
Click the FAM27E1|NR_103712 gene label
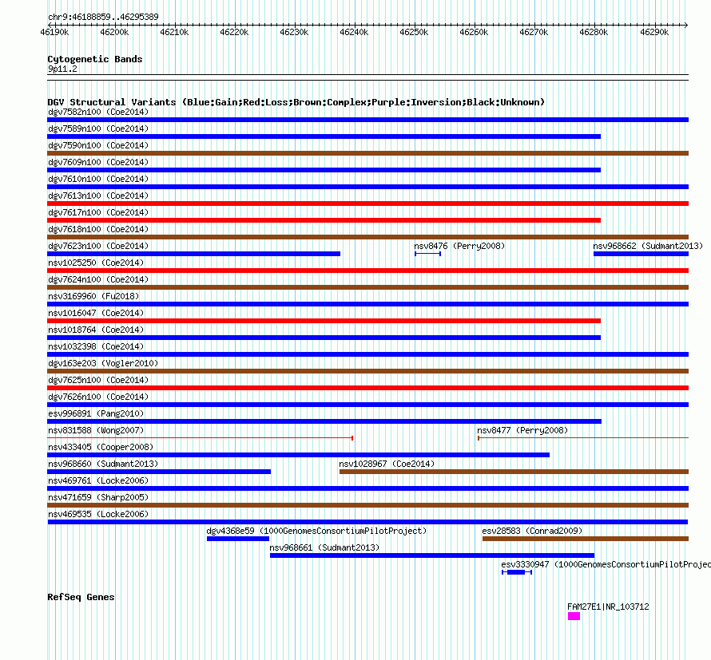[x=608, y=607]
